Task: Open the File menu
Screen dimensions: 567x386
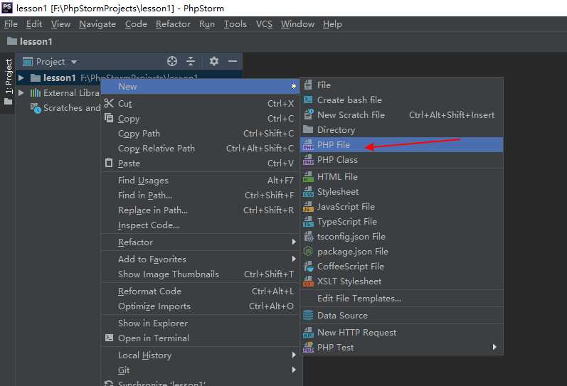Action: [x=11, y=24]
